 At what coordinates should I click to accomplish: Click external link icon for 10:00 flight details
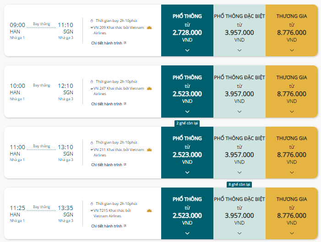pos(125,104)
